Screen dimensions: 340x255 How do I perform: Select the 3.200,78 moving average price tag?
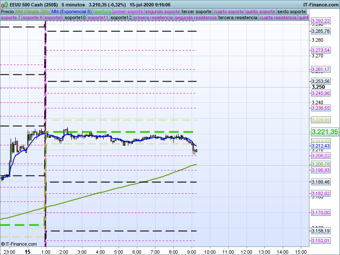click(x=320, y=164)
